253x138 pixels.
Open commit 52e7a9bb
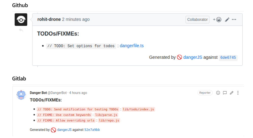[92, 130]
